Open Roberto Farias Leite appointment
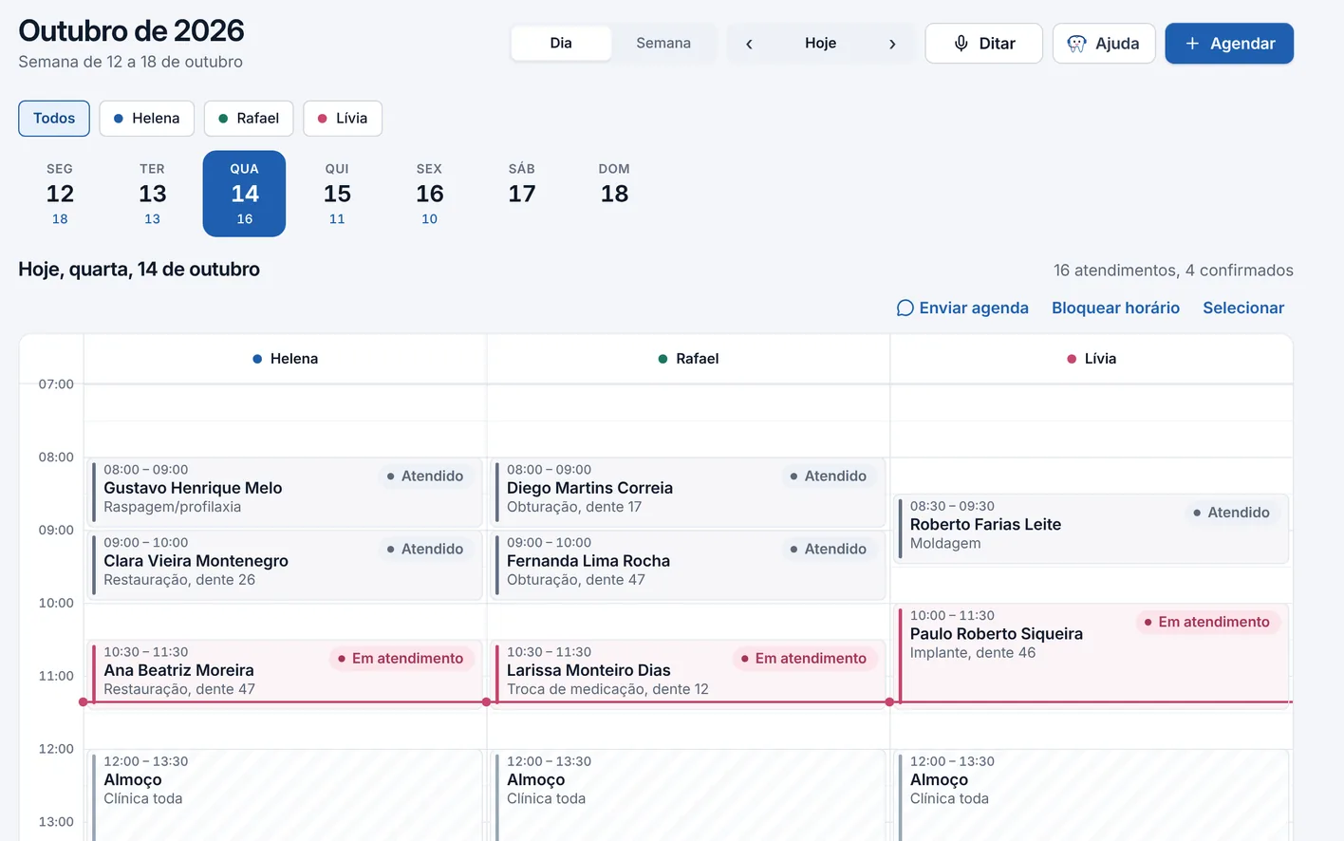Screen dimensions: 1344x841 click(1092, 529)
